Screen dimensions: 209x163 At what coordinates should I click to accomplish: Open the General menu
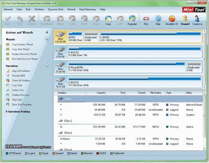(x=8, y=9)
